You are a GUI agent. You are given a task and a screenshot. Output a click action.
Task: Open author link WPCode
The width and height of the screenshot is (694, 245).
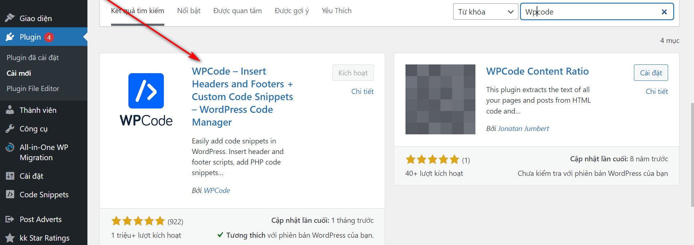[217, 190]
